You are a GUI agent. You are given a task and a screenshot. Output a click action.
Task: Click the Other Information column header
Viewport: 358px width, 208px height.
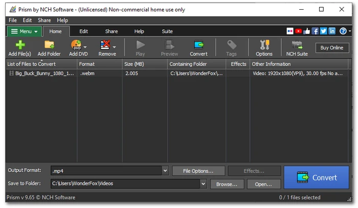(x=299, y=64)
